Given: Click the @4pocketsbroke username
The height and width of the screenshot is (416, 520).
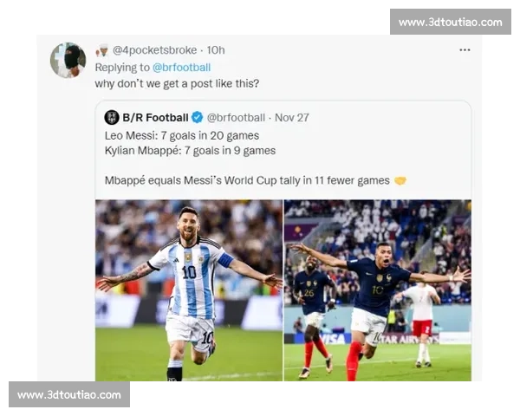Looking at the screenshot, I should click(x=154, y=50).
